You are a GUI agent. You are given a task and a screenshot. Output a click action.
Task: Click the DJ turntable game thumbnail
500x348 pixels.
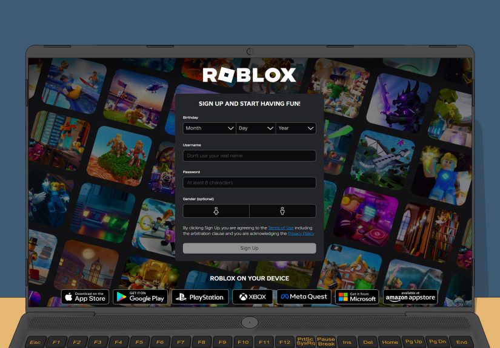(366, 217)
